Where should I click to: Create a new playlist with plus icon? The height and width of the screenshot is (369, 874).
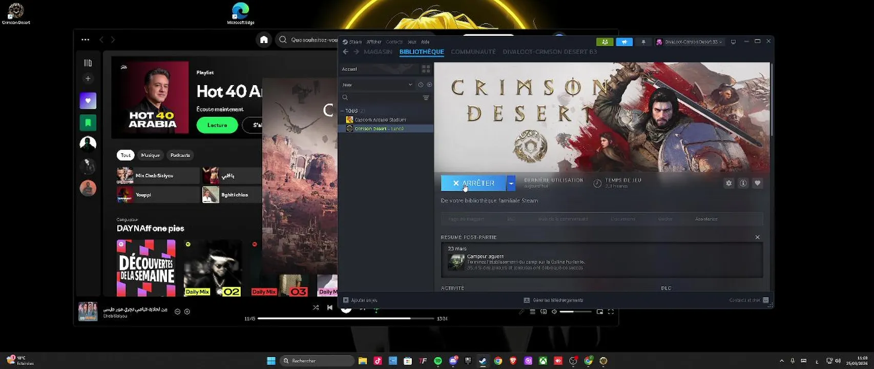[x=88, y=78]
